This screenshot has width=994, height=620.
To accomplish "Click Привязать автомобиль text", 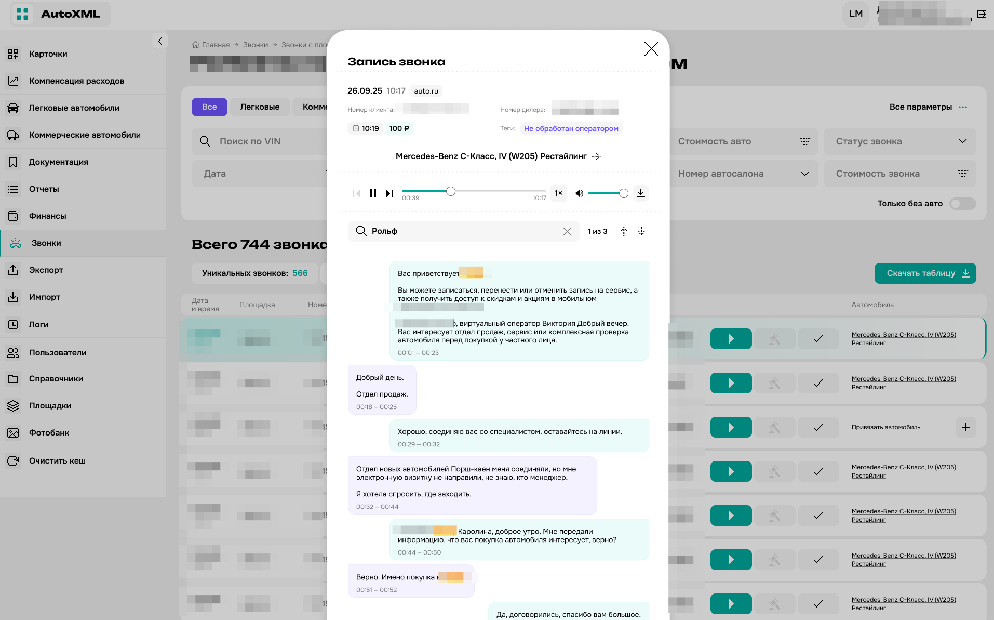I will [x=885, y=427].
